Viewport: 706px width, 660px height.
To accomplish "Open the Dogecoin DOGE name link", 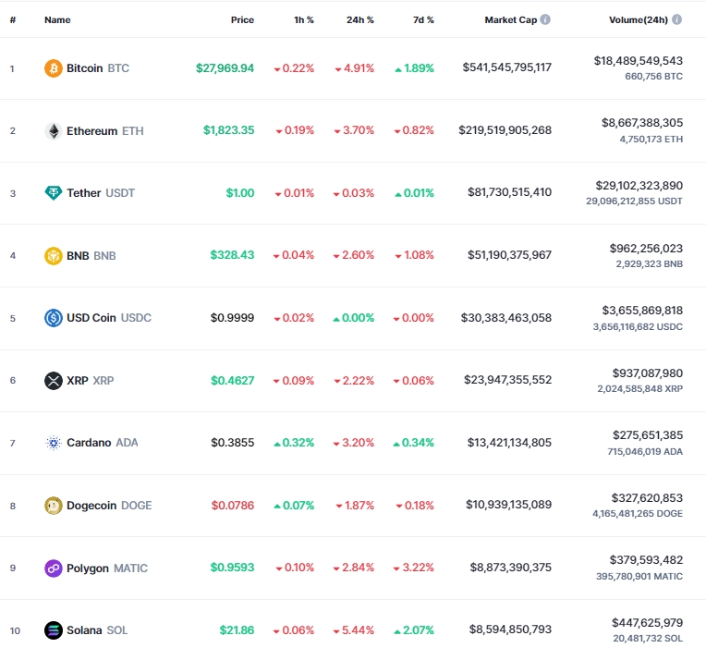I will click(109, 506).
